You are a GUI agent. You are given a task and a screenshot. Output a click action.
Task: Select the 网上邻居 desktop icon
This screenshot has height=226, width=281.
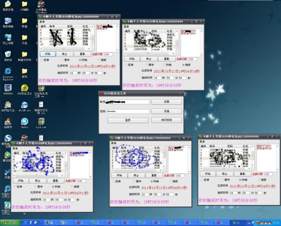[8, 39]
